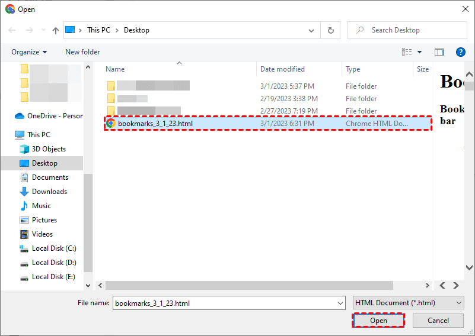Screen dimensions: 475x336
Task: Open Pictures in navigation pane
Action: (38, 220)
